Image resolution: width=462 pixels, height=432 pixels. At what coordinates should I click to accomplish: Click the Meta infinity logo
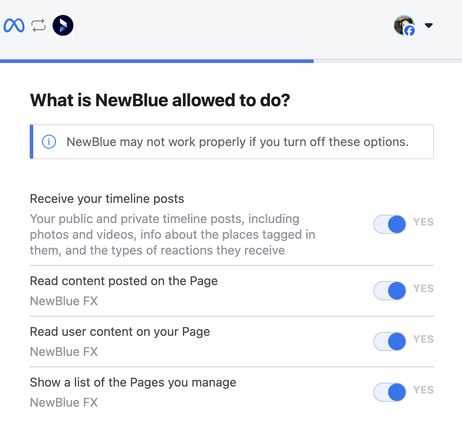pyautogui.click(x=14, y=26)
